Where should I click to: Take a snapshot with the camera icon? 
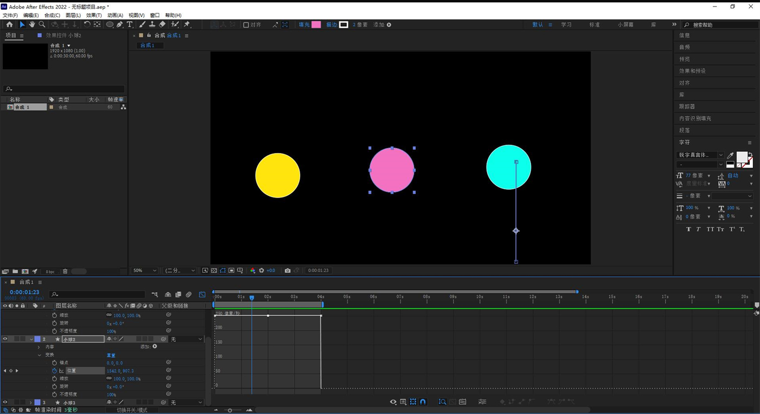(288, 270)
